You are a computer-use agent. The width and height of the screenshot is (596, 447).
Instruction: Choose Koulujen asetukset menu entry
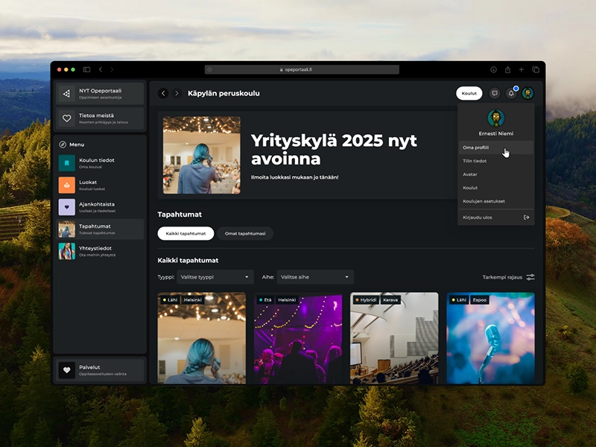484,201
